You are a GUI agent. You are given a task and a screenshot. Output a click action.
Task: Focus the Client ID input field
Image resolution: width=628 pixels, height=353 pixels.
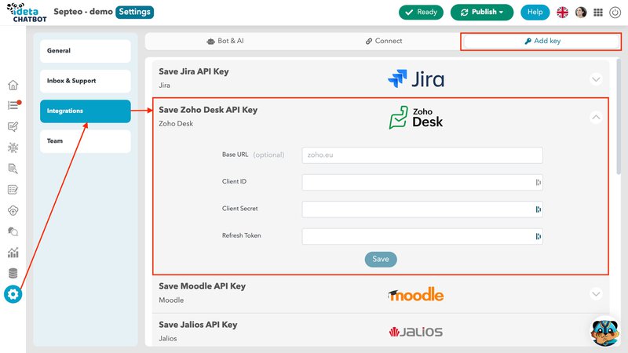point(422,183)
